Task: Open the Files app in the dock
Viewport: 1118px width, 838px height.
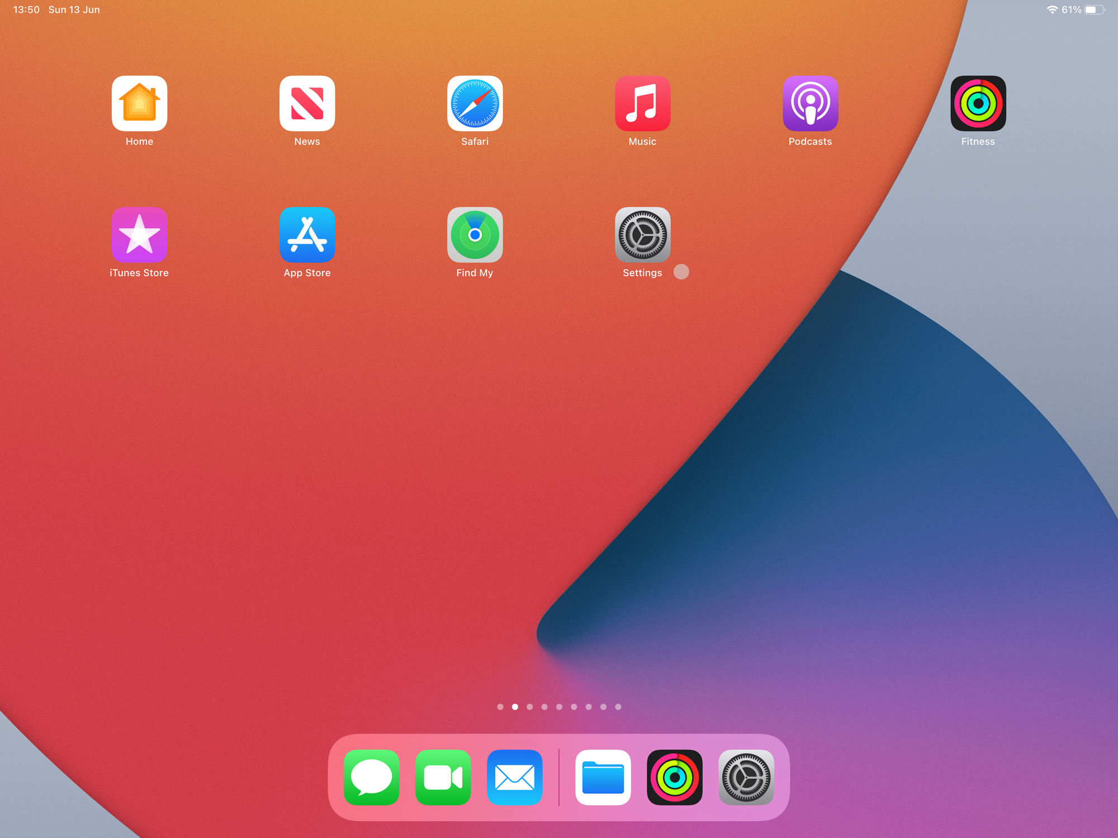Action: pyautogui.click(x=603, y=777)
